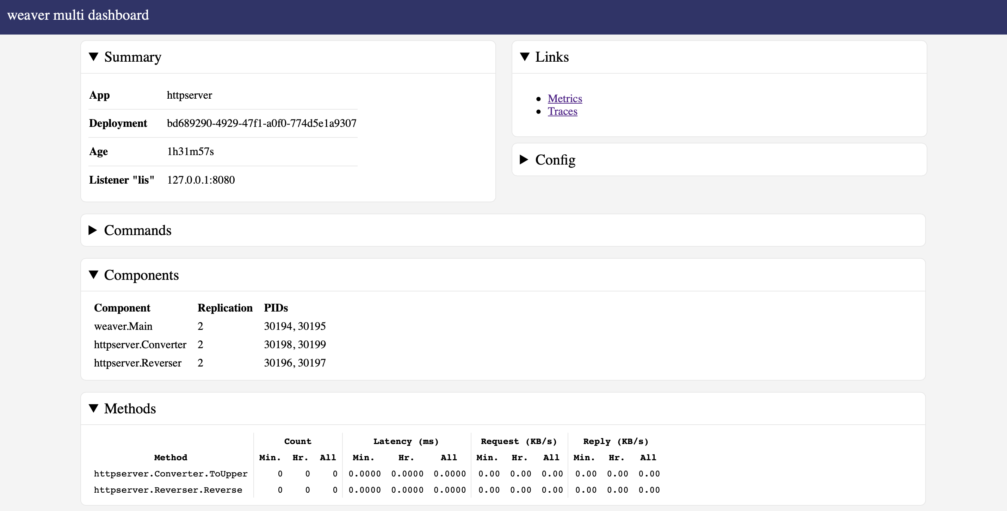Click the httpserver.Converter component row
The image size is (1007, 511).
pos(210,344)
